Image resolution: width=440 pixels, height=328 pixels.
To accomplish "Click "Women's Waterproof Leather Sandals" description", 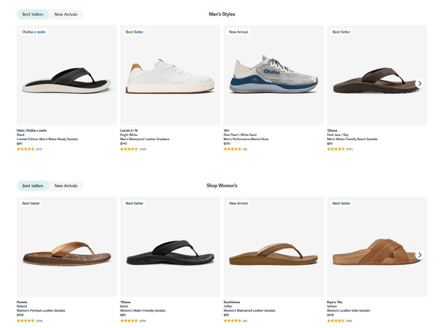I will coord(250,311).
